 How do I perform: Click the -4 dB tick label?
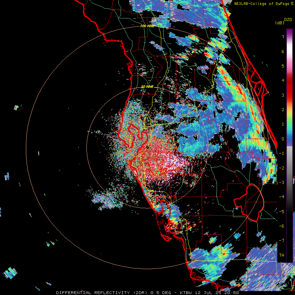coord(282,197)
